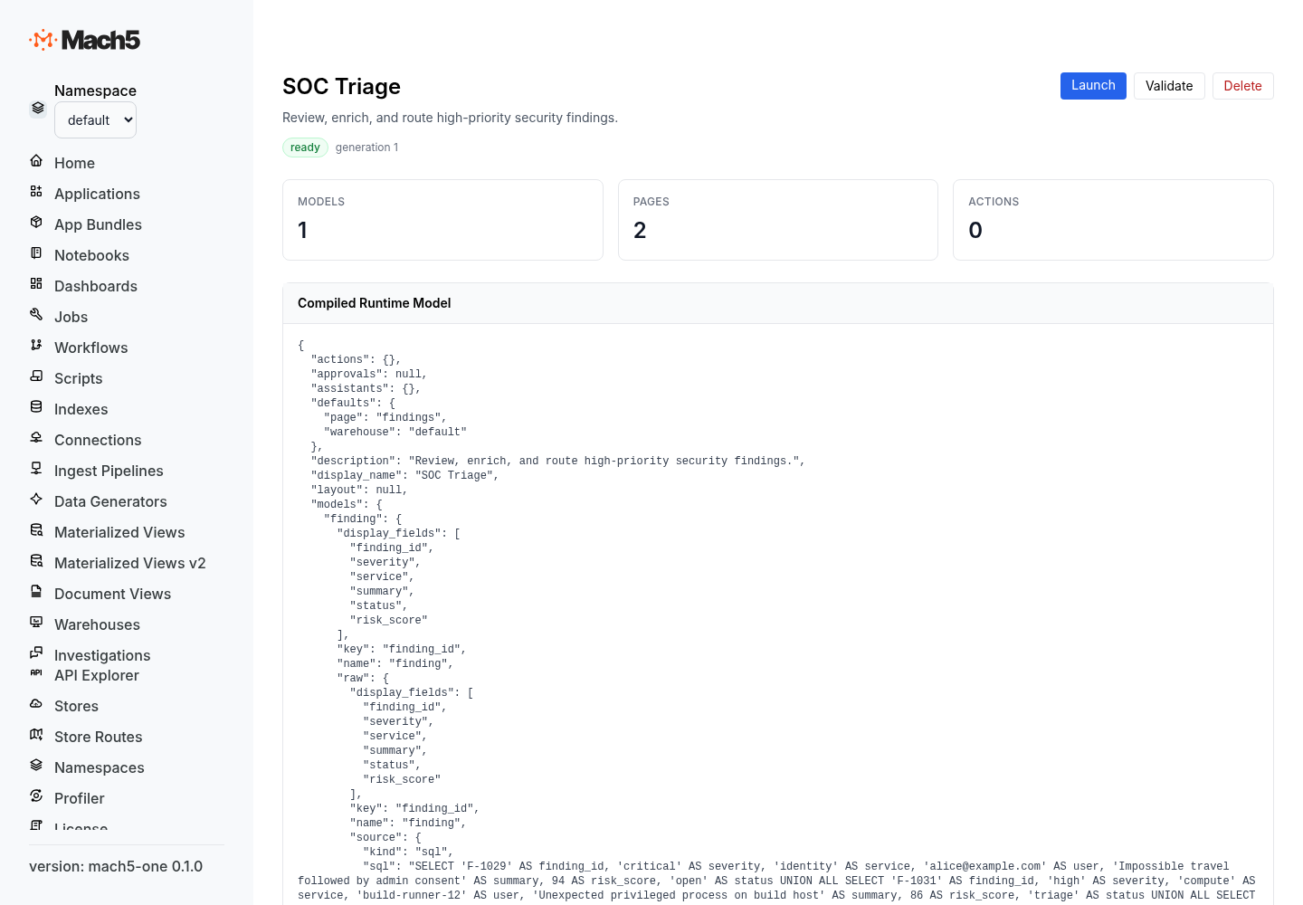Click the Data Generators sparkle icon
Image resolution: width=1303 pixels, height=905 pixels.
point(36,500)
